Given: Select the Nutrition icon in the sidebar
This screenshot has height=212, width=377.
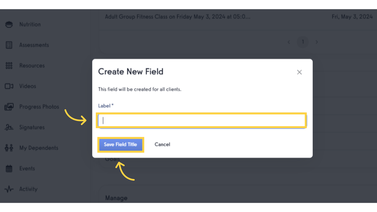Looking at the screenshot, I should (x=9, y=24).
